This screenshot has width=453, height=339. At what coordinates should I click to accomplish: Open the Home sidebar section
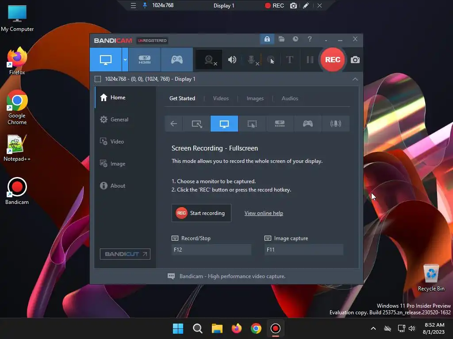pyautogui.click(x=125, y=98)
